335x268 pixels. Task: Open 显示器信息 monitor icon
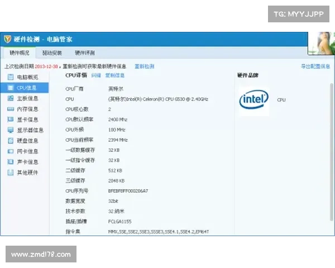coord(11,130)
